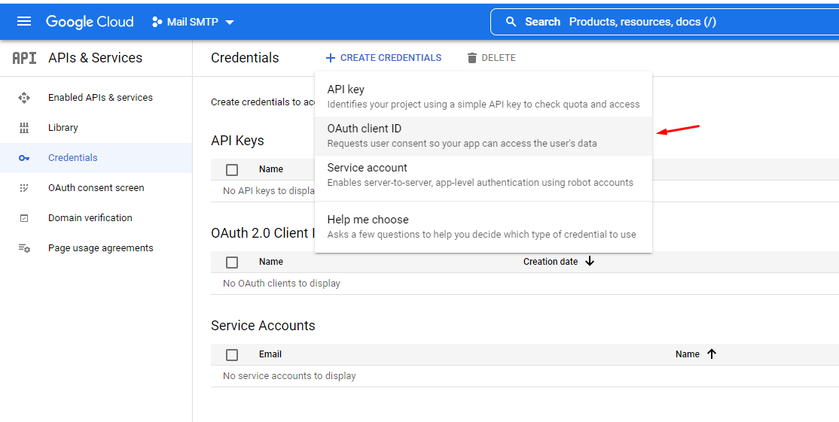Open Domain verification page
839x422 pixels.
point(90,218)
